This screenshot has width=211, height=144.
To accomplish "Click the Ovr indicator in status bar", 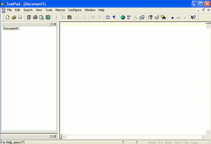I will click(160, 142).
